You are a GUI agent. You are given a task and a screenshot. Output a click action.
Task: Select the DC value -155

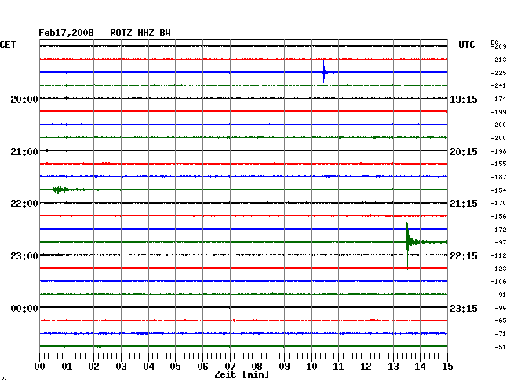pyautogui.click(x=498, y=164)
